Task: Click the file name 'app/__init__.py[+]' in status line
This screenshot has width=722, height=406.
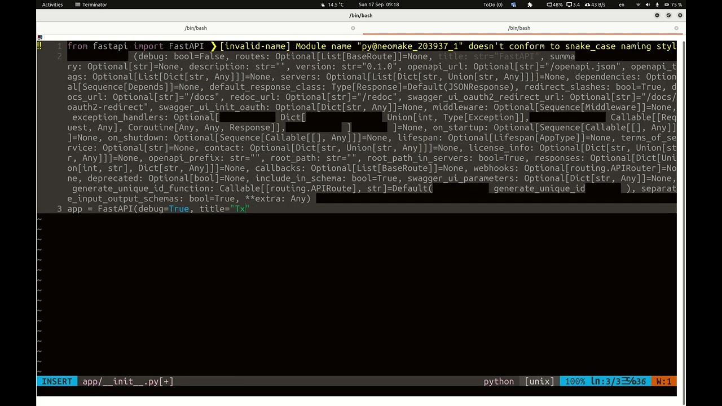Action: (127, 381)
